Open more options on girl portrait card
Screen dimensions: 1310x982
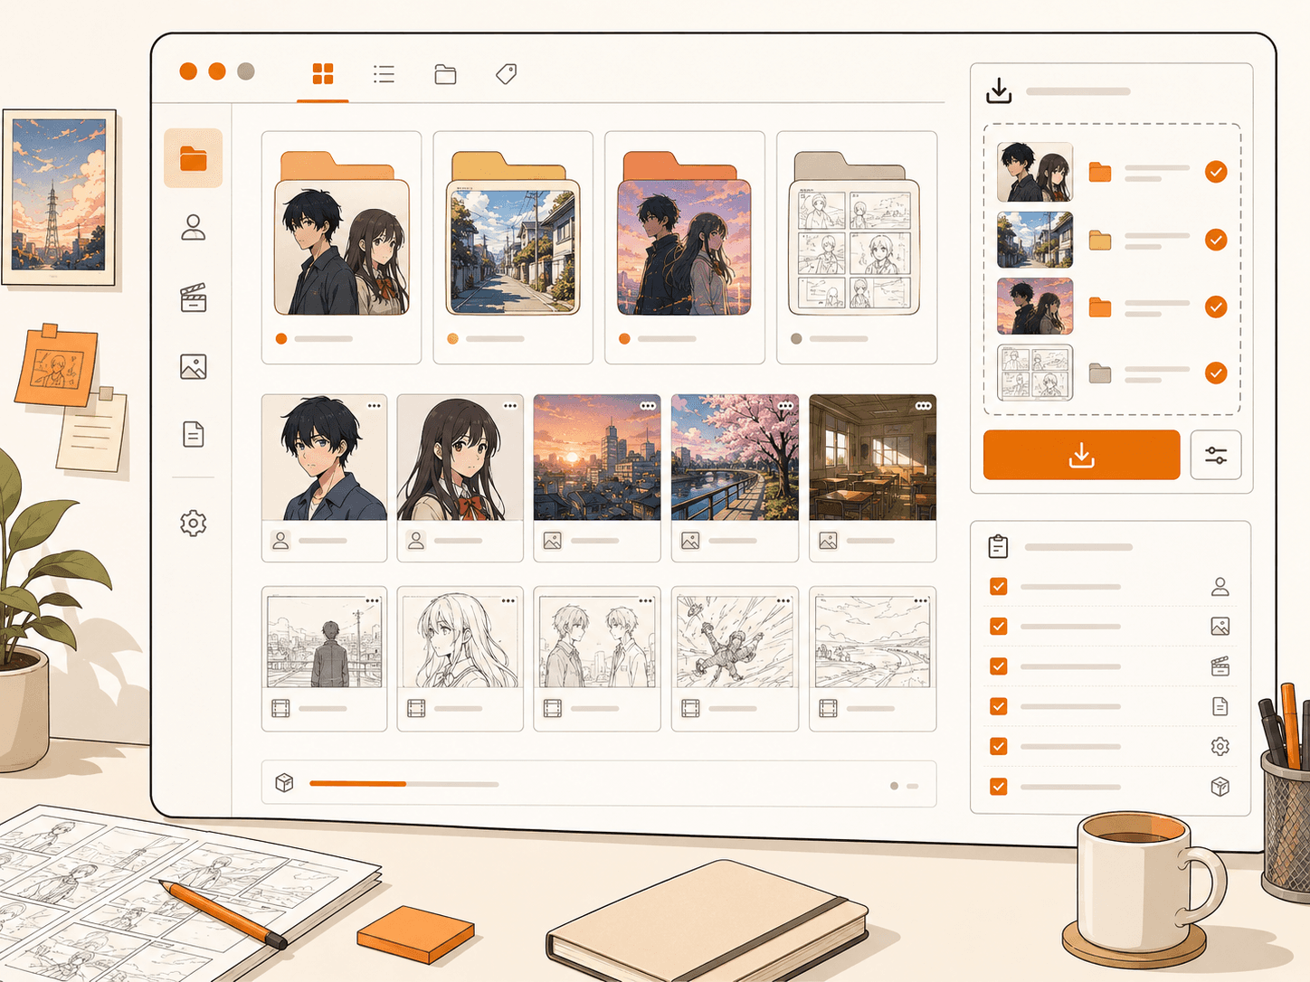[510, 406]
